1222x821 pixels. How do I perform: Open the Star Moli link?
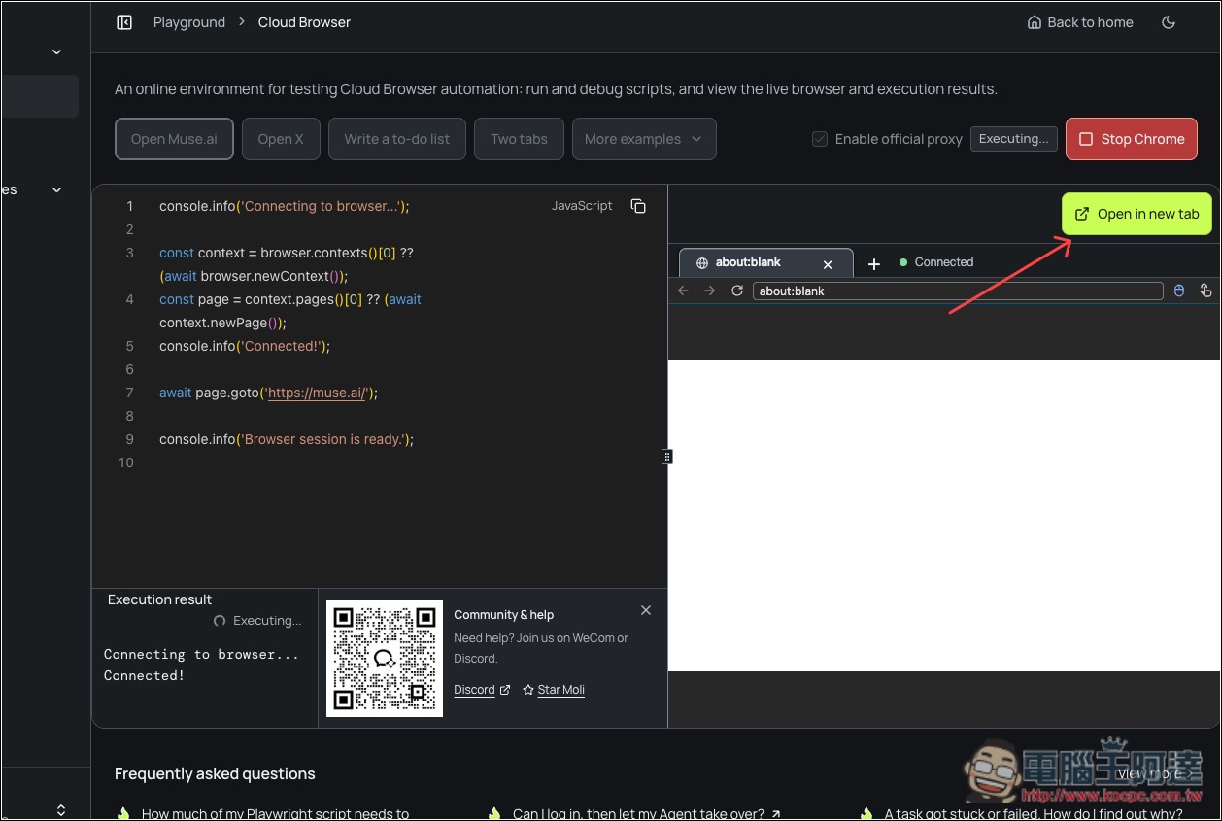coord(554,690)
